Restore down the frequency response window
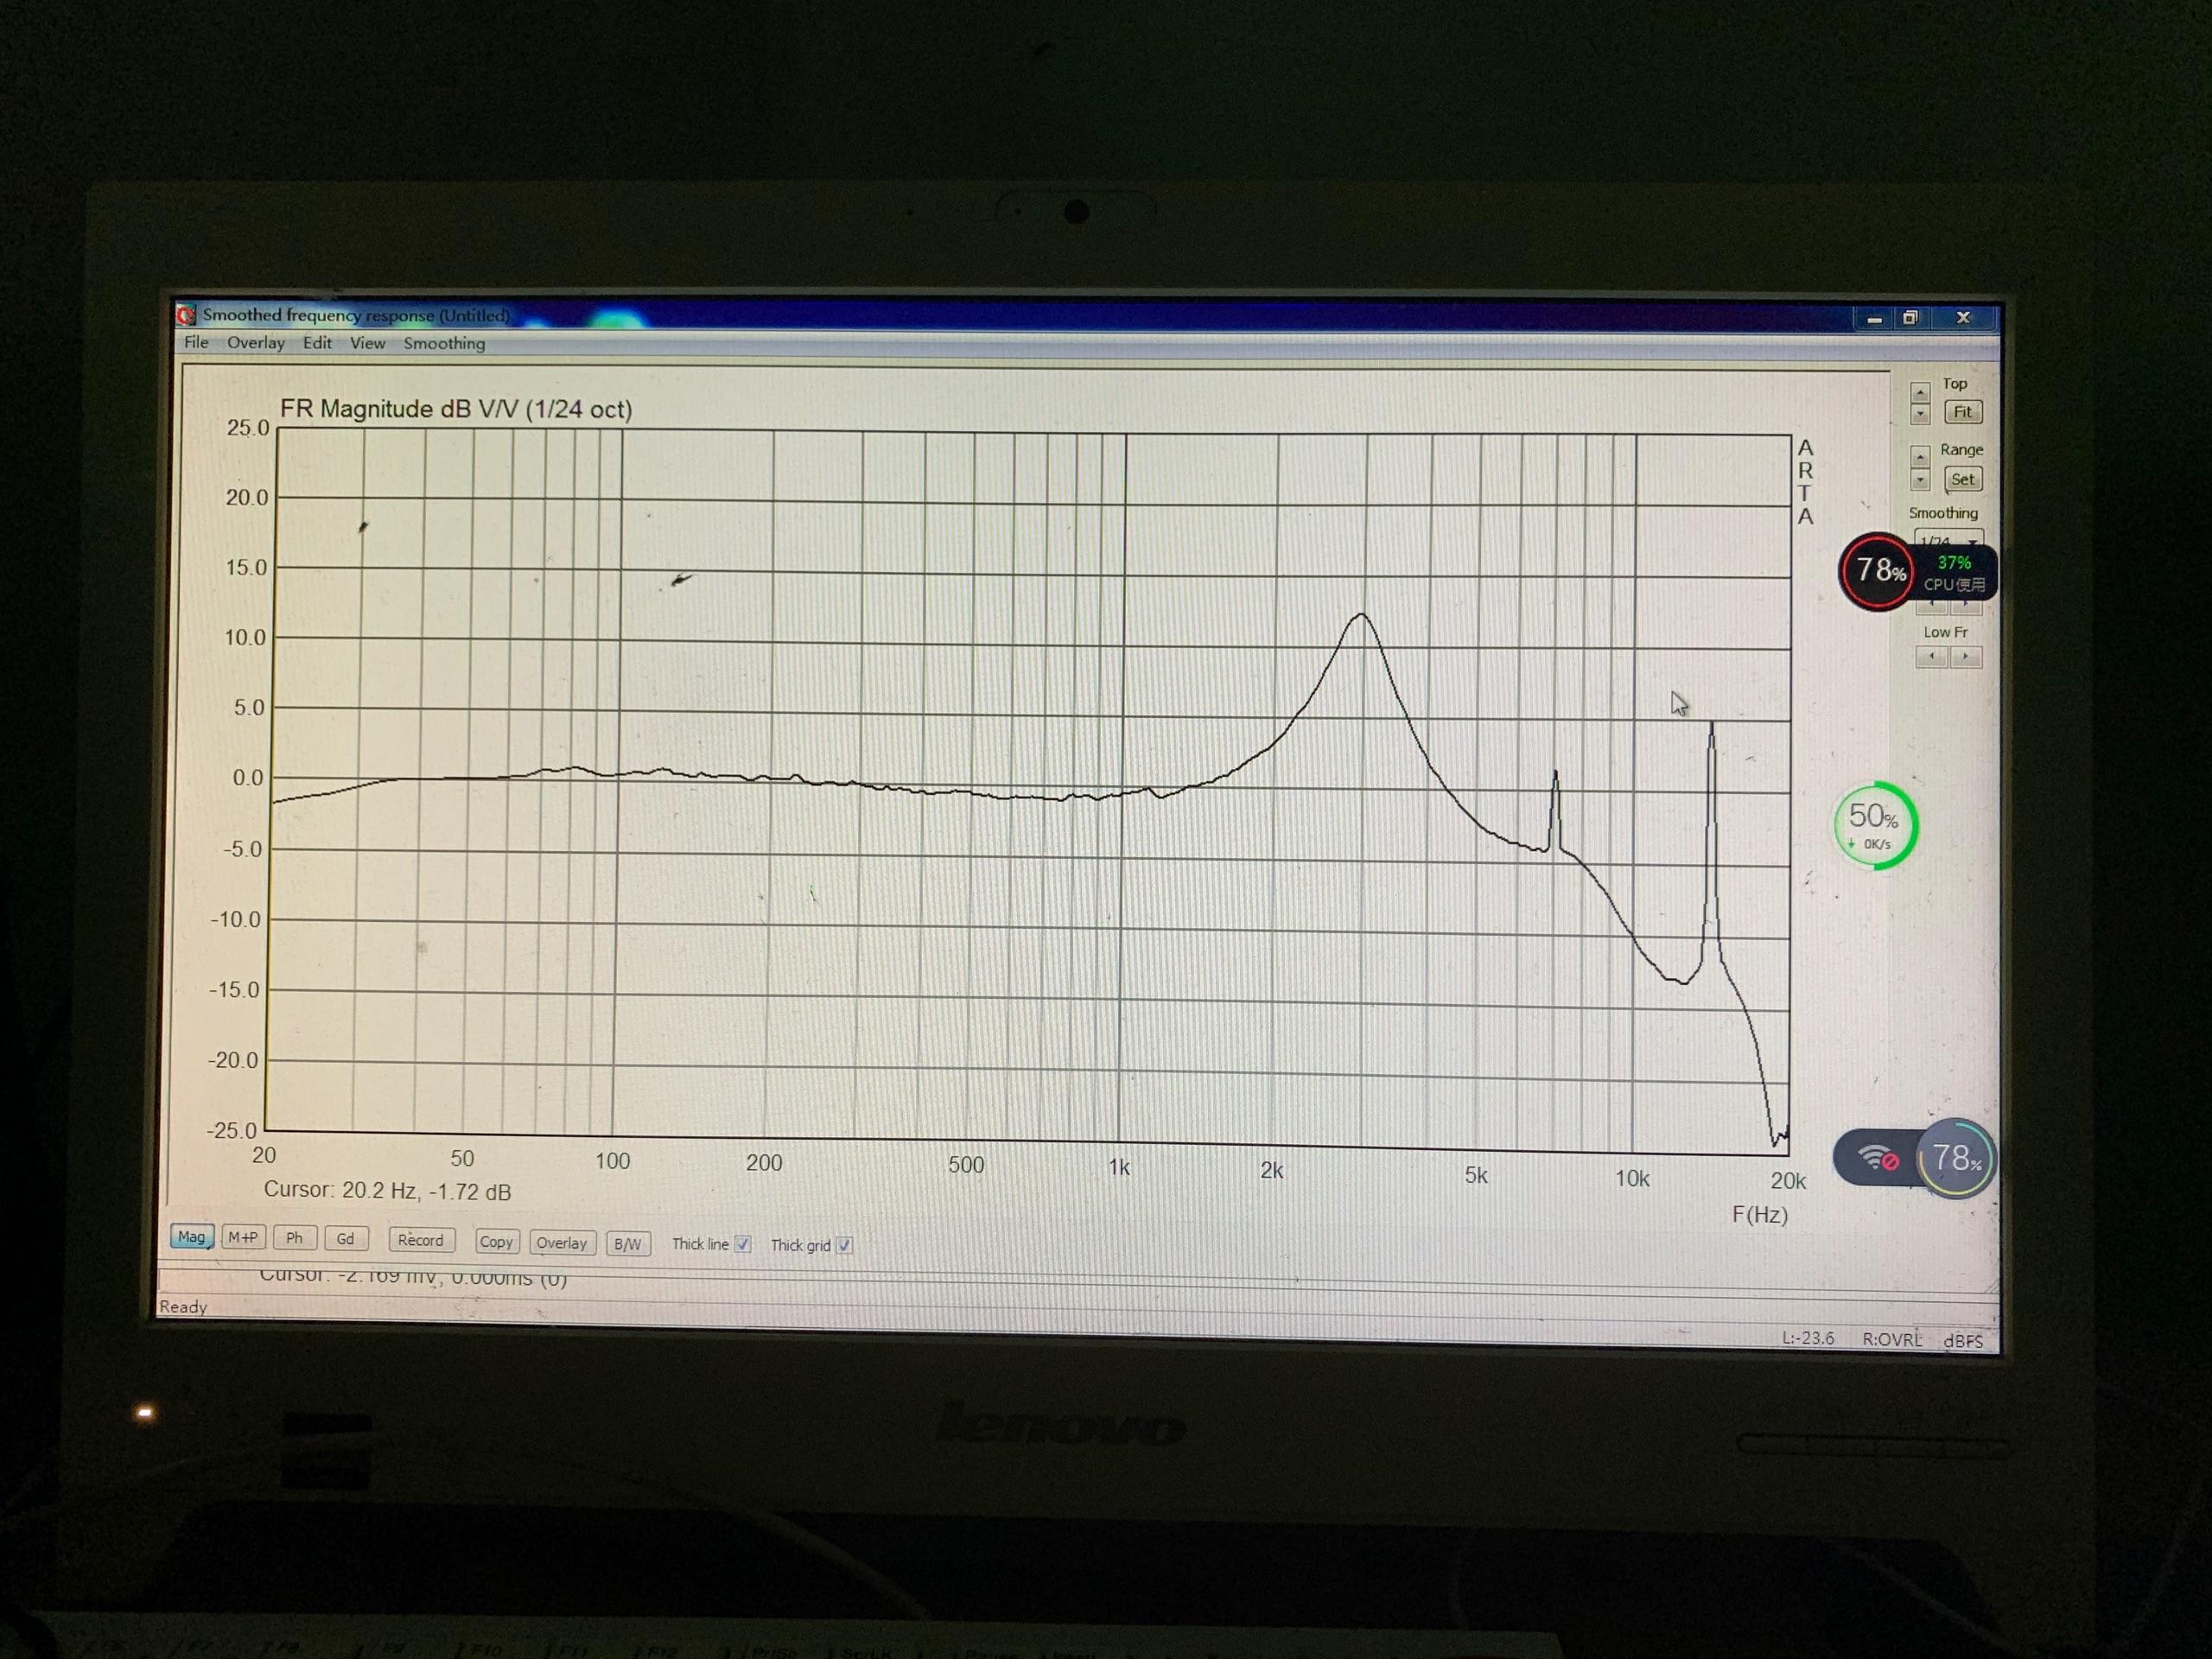 click(x=1910, y=318)
